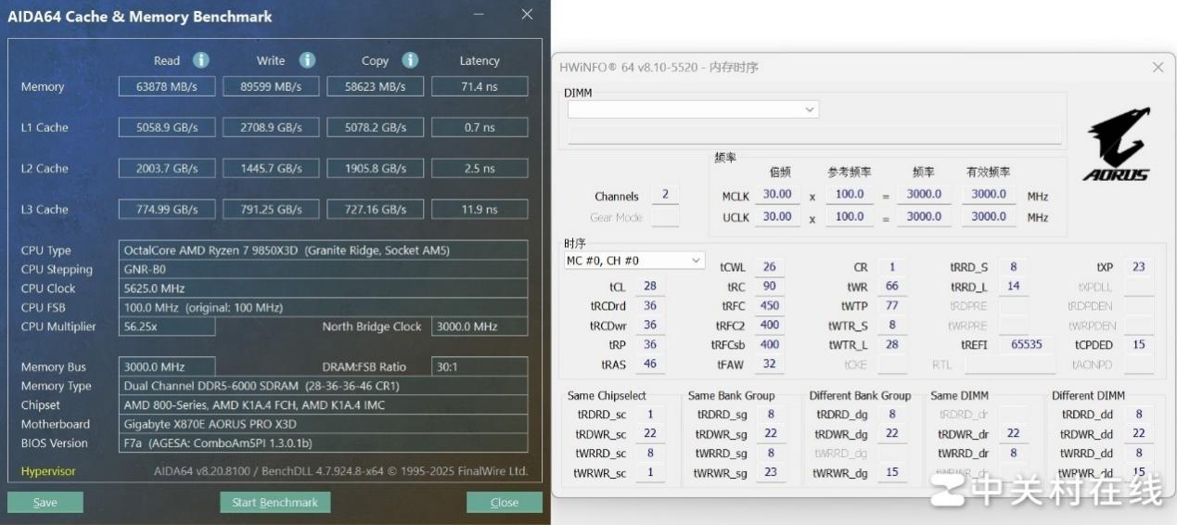
Task: Click MCLK multiplier value 30.00
Action: [x=777, y=195]
